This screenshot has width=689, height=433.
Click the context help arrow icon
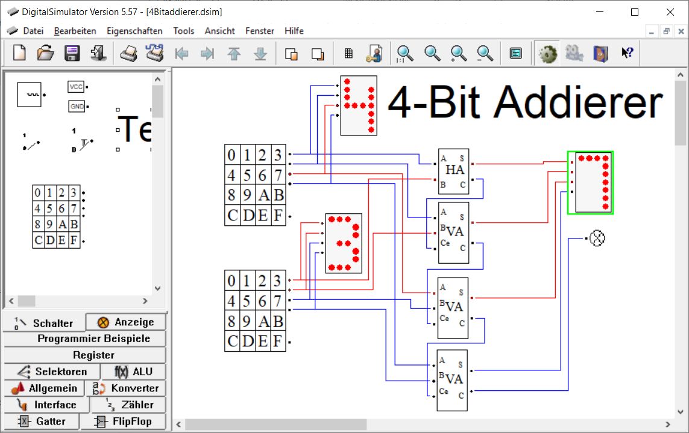click(627, 54)
